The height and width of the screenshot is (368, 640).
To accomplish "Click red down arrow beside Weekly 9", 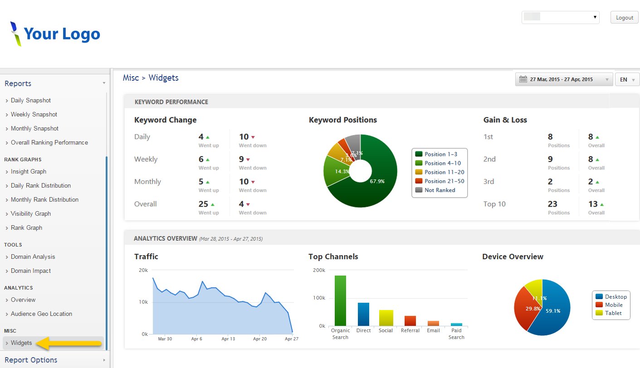I will coord(248,160).
